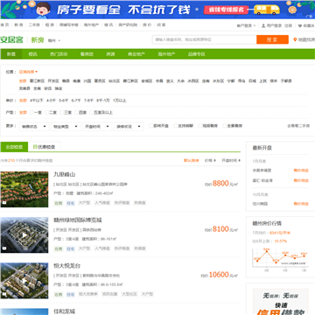
Task: Click the coupon icon on 优惠楼盘 tab
Action: (35, 147)
